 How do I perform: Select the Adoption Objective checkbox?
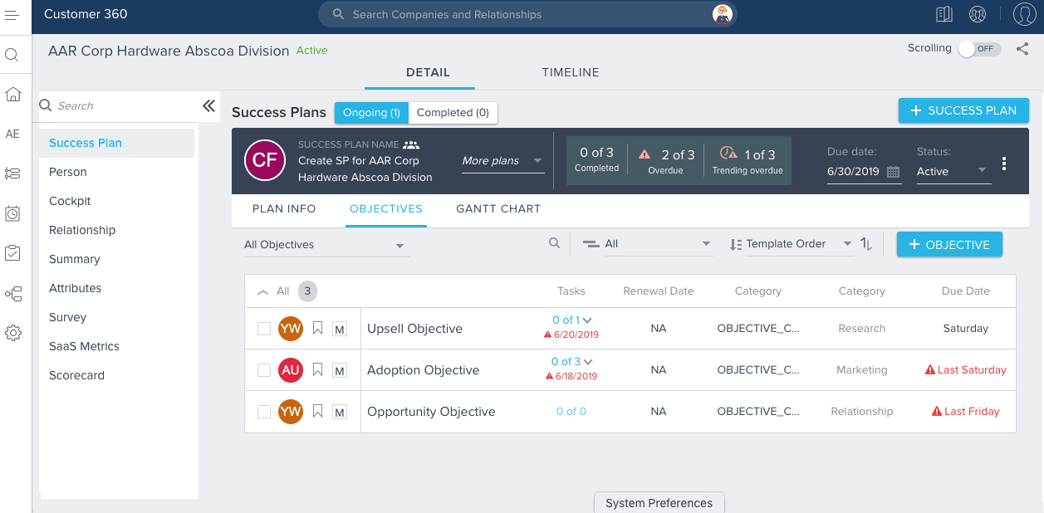click(264, 370)
